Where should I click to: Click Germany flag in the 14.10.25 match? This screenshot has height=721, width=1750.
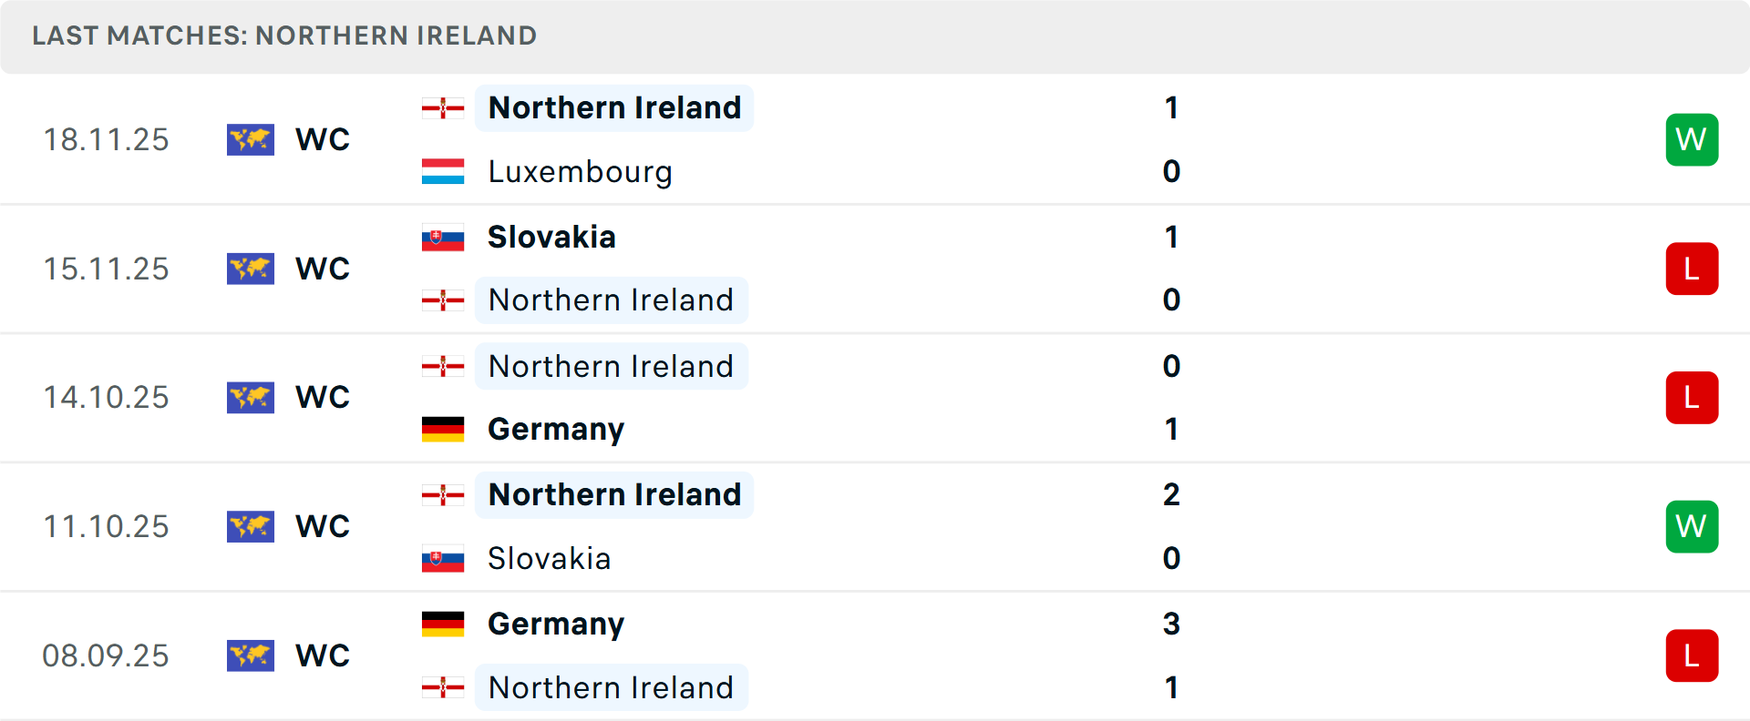tap(443, 429)
